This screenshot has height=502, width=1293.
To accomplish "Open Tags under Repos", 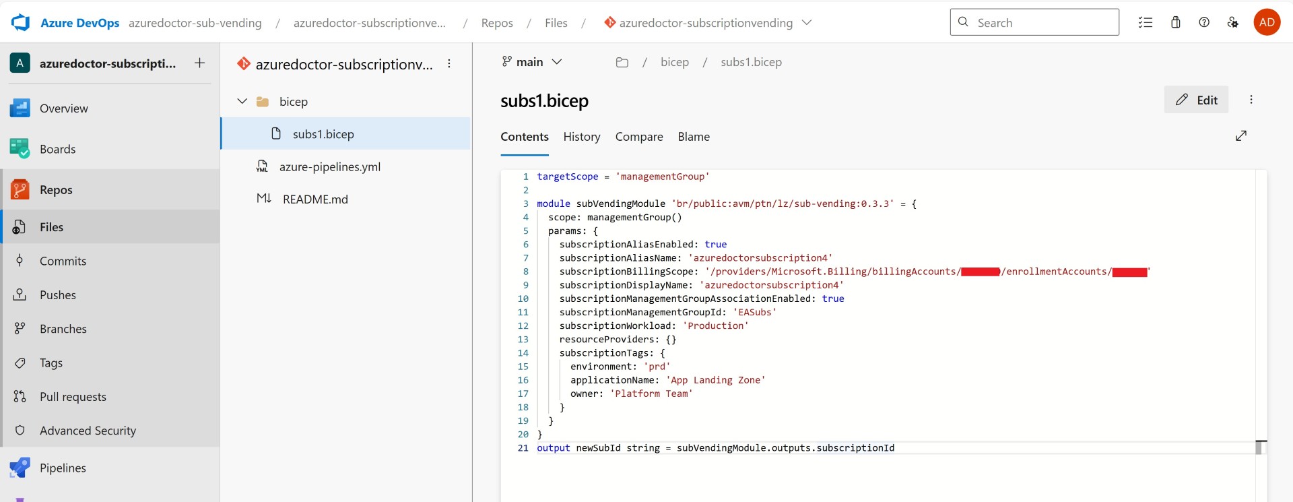I will click(x=110, y=363).
